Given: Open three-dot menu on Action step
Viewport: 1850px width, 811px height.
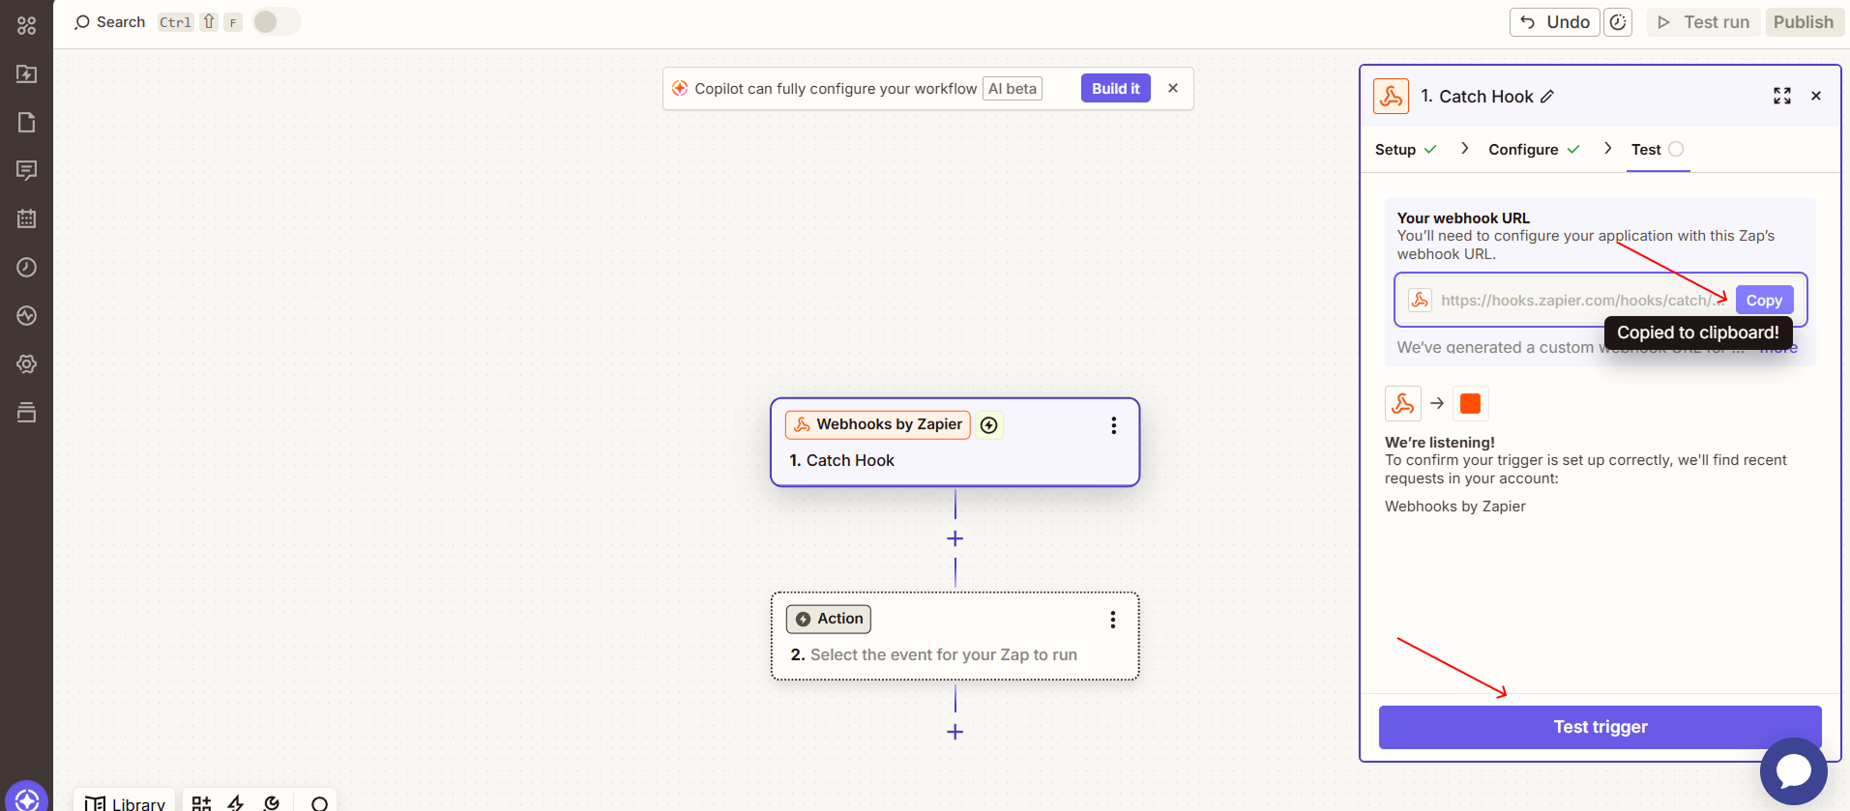Looking at the screenshot, I should [x=1112, y=620].
